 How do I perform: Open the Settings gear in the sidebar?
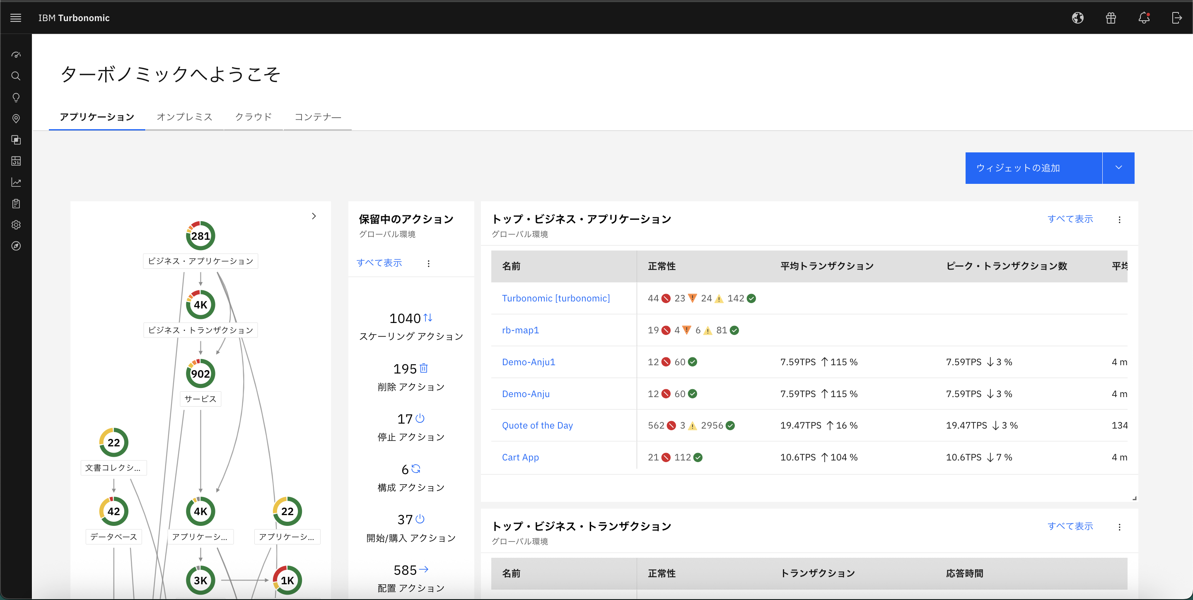16,224
